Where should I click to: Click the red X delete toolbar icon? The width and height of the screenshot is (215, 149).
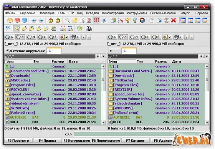point(173,20)
